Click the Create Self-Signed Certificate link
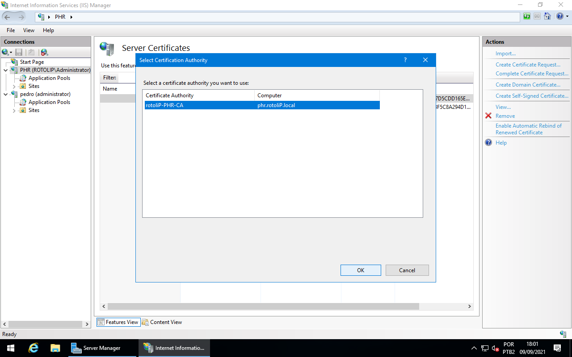The image size is (572, 357). coord(532,96)
